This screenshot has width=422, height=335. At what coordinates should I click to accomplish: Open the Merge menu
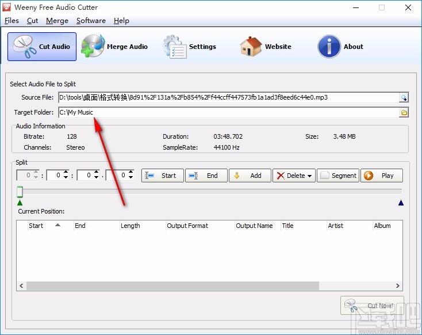(x=57, y=21)
